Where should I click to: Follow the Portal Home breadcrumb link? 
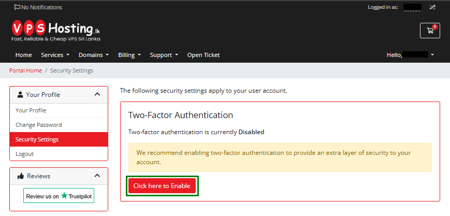pos(25,70)
